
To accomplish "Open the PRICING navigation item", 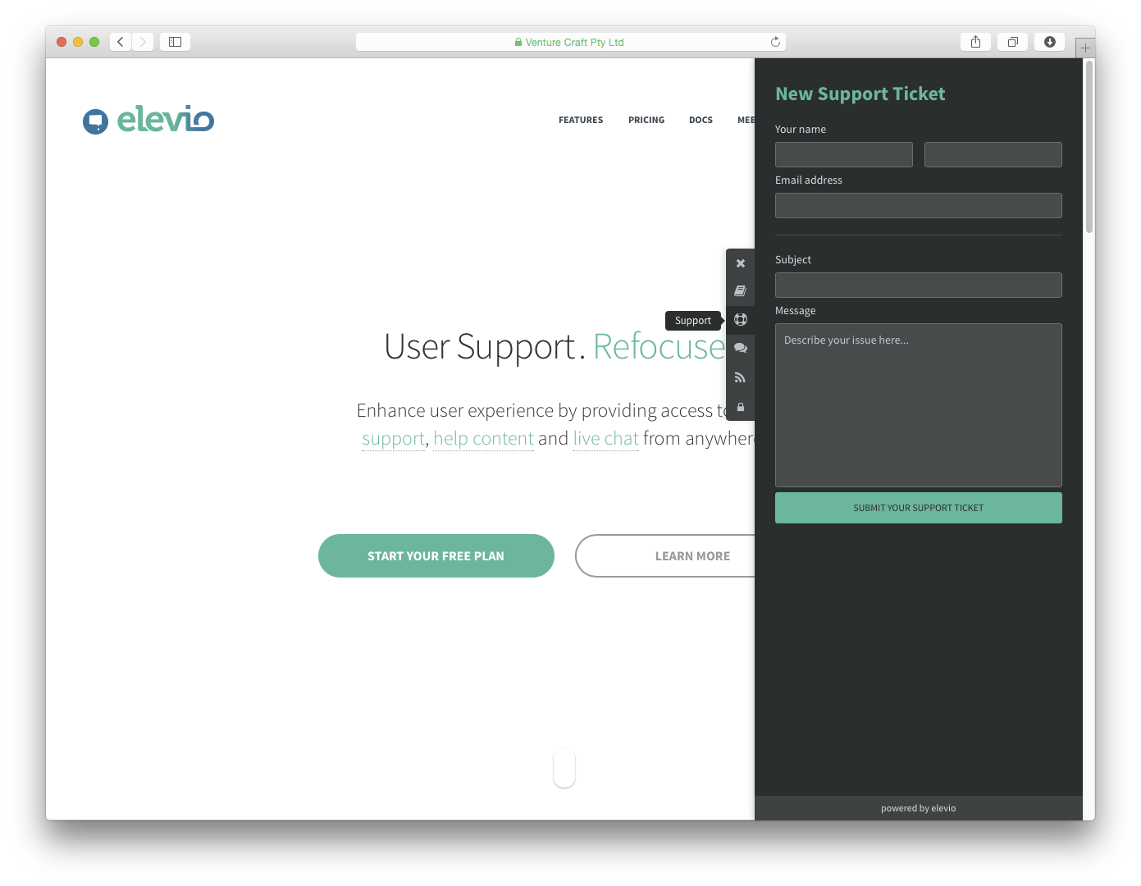I will [x=646, y=120].
